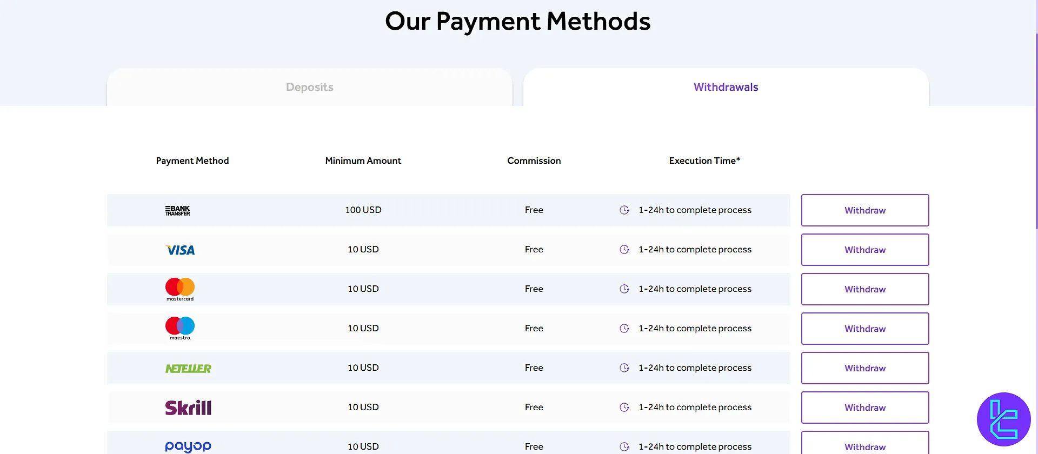Screen dimensions: 1038x454
Task: Click the clock icon in Payop row
Action: (x=624, y=447)
